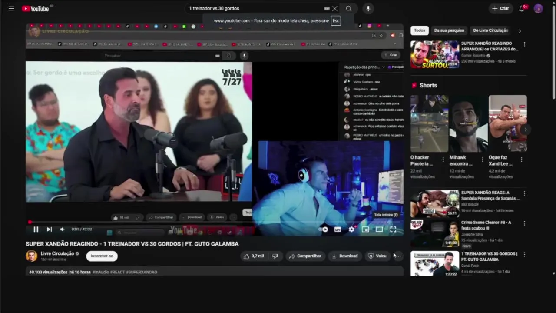Open options for 'Oque faz Xand Lee' short

coord(521,160)
